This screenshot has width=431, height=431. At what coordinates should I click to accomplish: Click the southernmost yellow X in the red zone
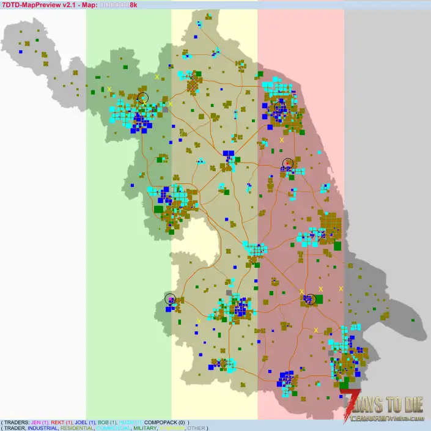click(316, 330)
